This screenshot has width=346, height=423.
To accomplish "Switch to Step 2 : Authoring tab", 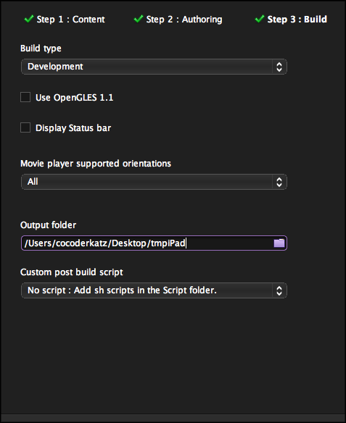I will [x=184, y=19].
